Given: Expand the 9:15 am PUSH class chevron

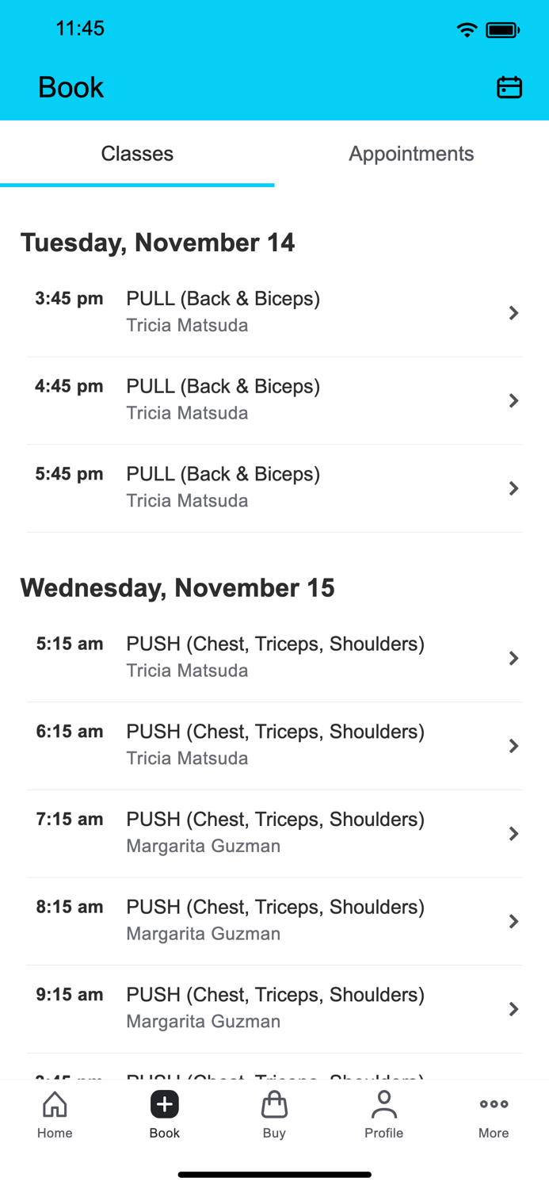Looking at the screenshot, I should (514, 1008).
